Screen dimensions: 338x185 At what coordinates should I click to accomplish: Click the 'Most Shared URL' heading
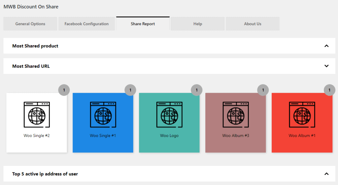coord(31,66)
